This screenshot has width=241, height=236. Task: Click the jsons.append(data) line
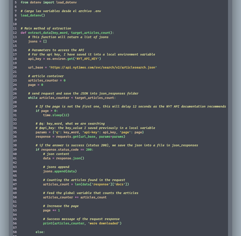(x=60, y=171)
